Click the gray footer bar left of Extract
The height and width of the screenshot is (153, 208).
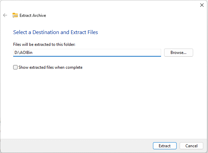[x=76, y=146]
